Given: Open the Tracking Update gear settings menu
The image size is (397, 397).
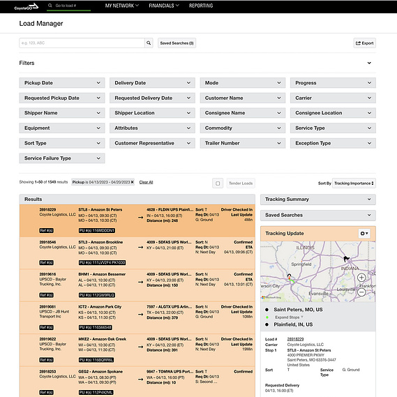Looking at the screenshot, I should point(364,234).
